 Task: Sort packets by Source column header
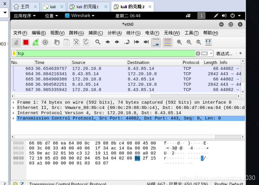(99, 63)
